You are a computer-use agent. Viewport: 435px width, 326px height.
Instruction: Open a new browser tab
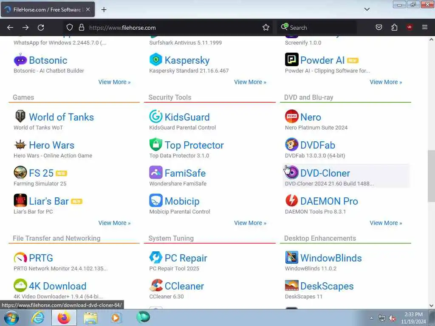(104, 10)
